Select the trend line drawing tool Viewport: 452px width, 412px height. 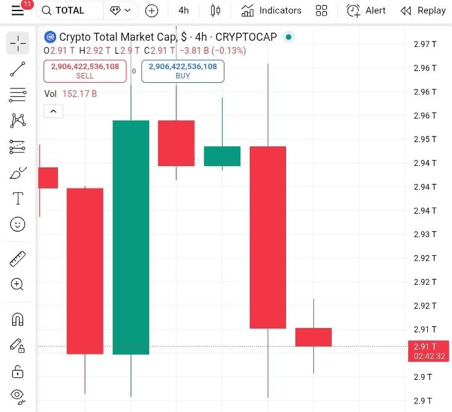click(18, 69)
